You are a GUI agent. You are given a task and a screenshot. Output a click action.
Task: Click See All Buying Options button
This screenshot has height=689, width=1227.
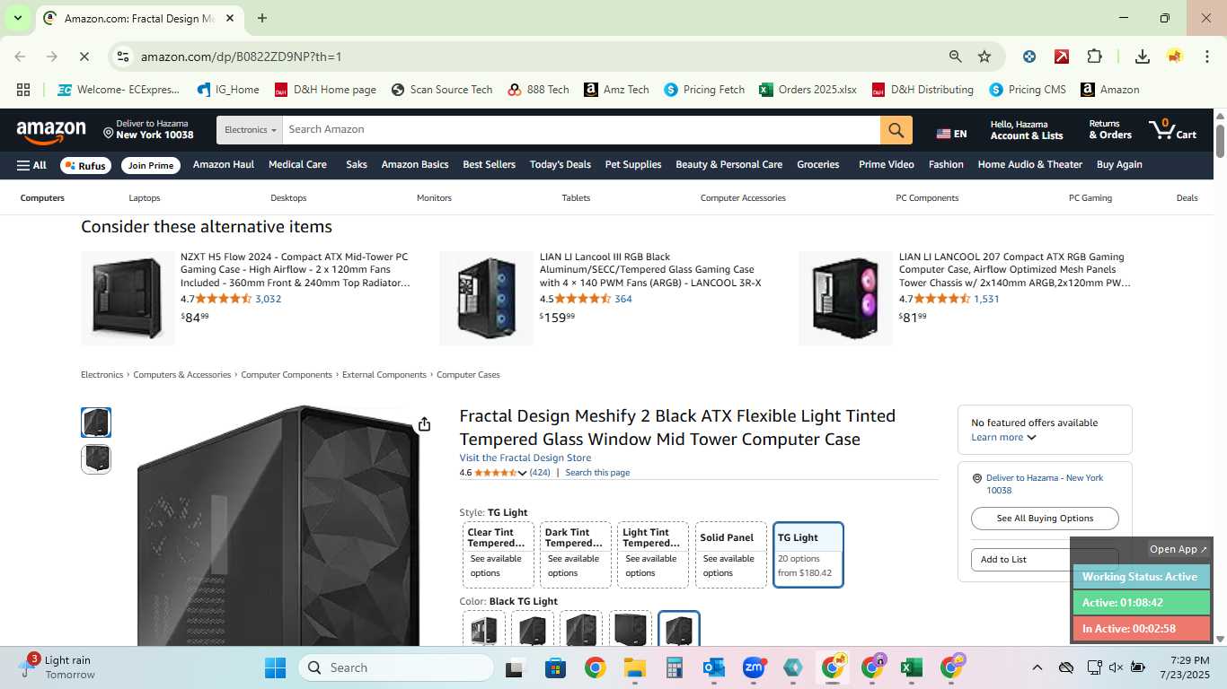1045,519
